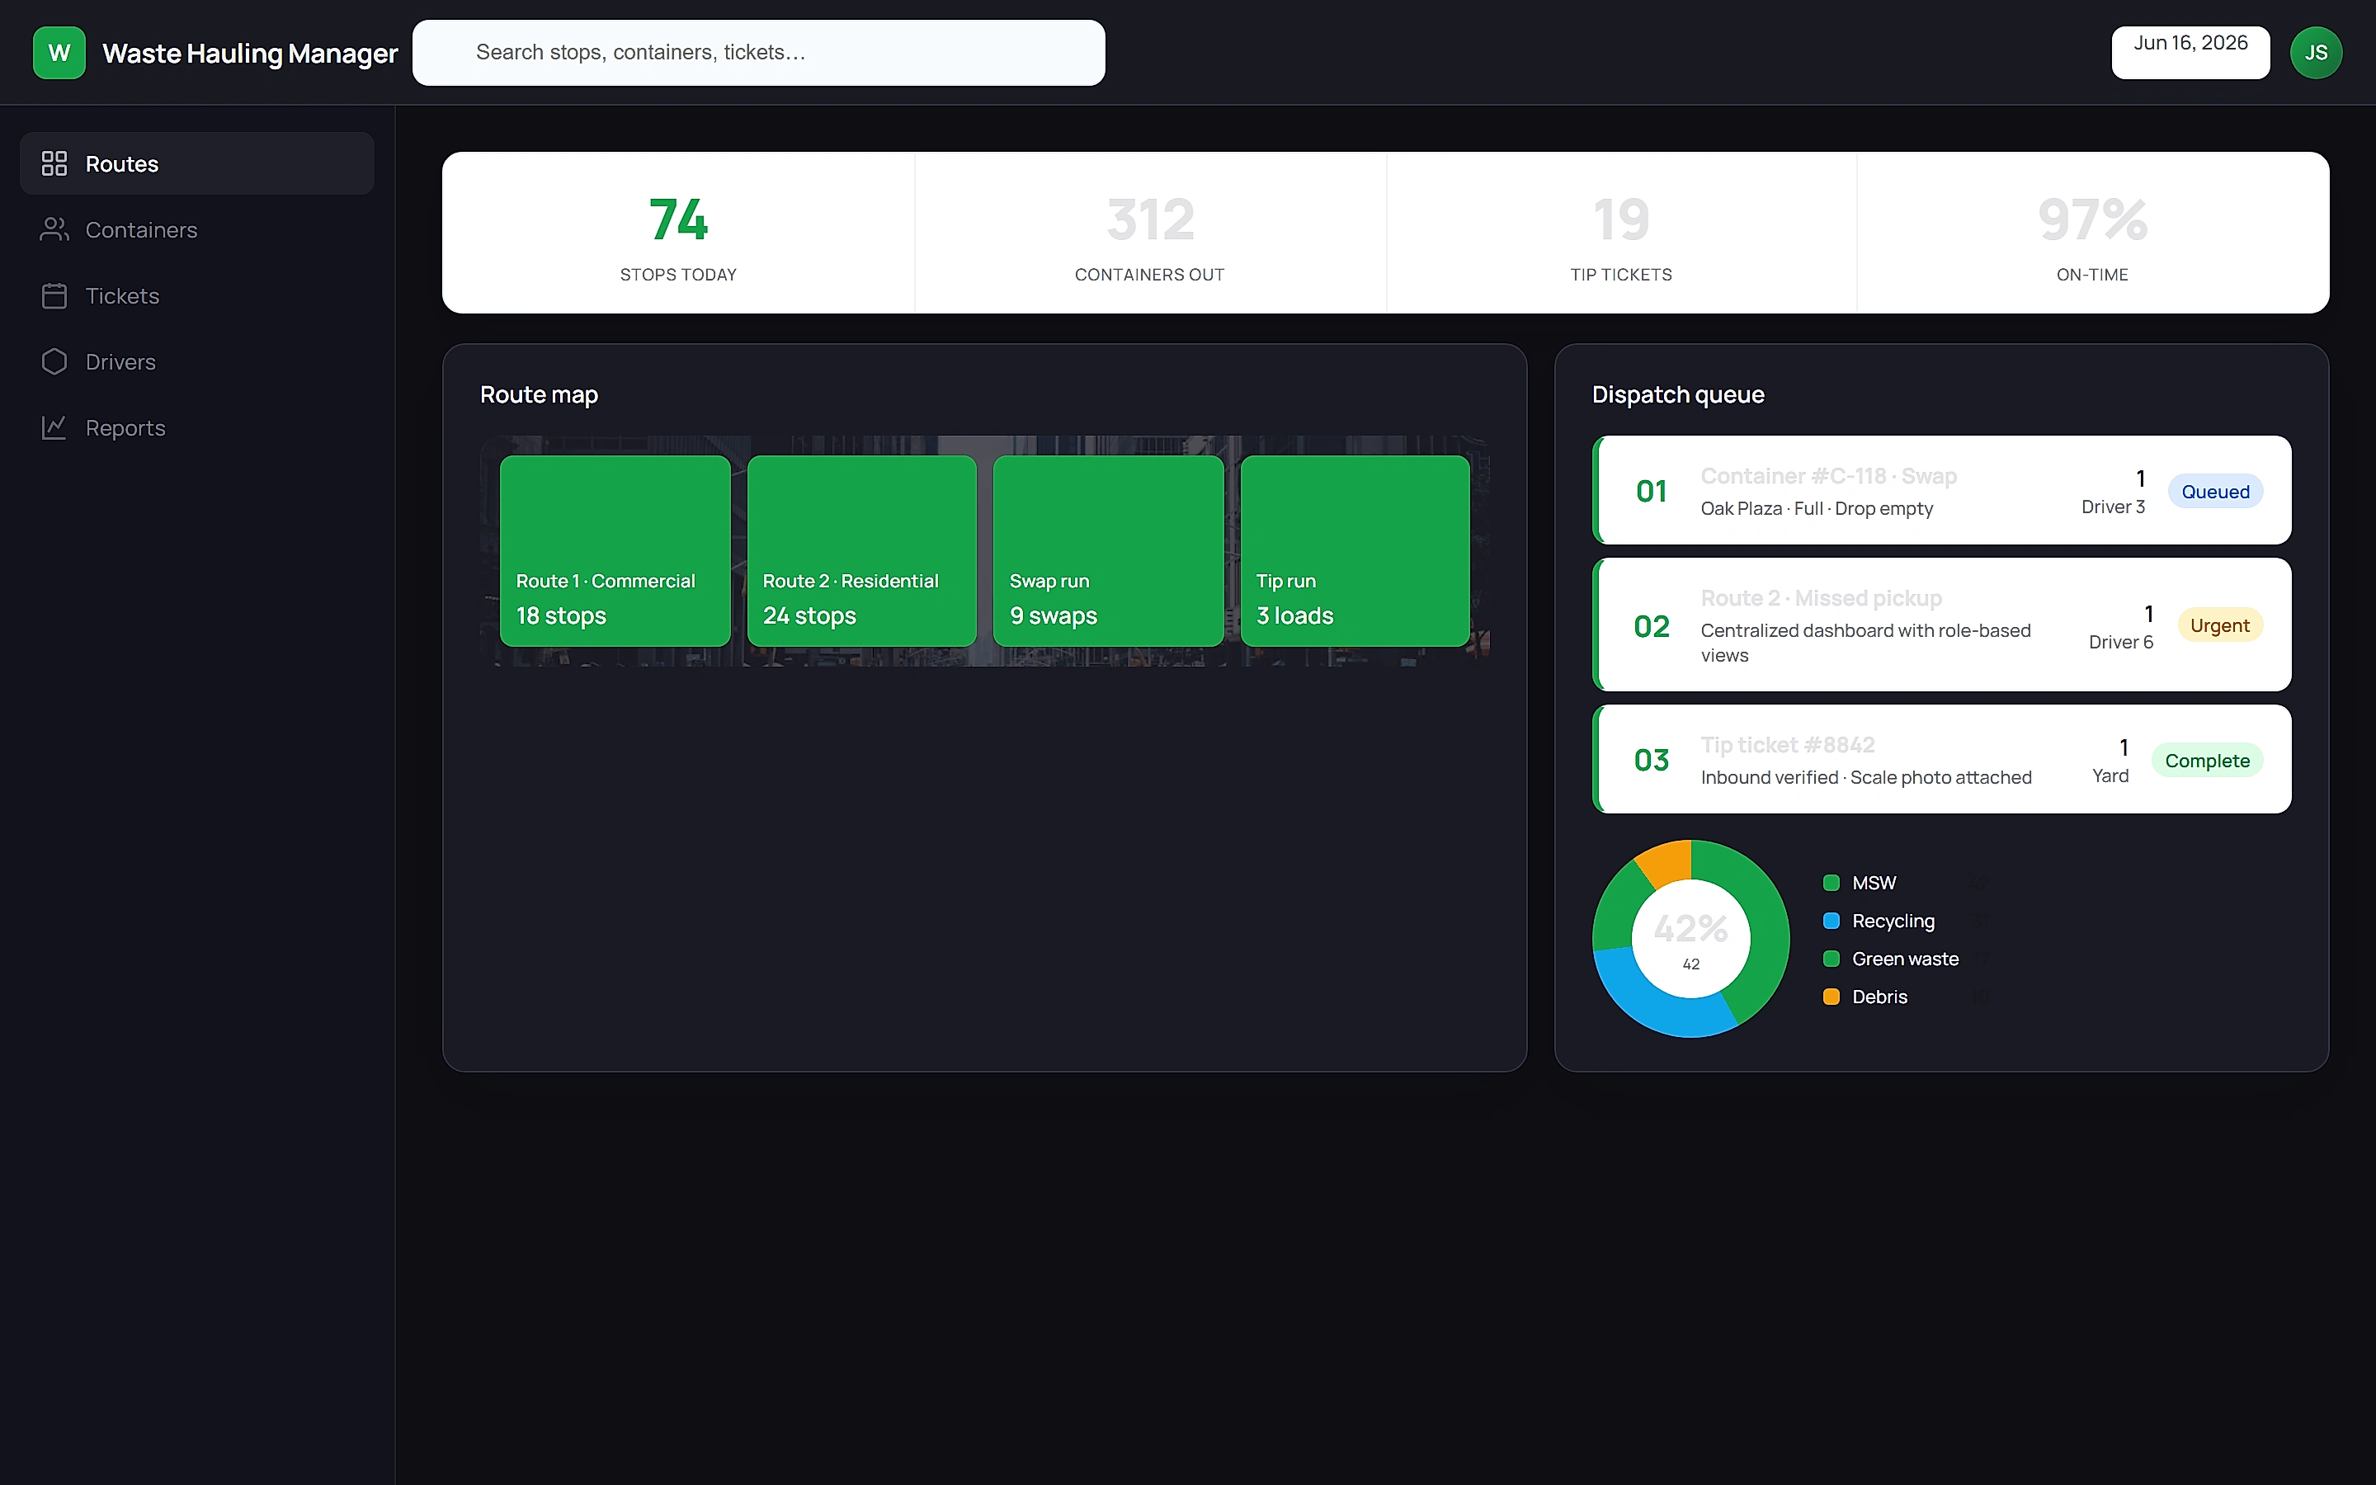Click the Route map heading

(539, 395)
